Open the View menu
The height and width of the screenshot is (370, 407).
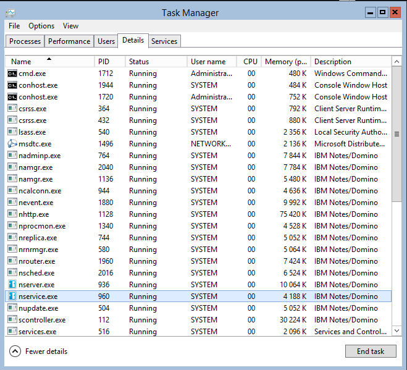click(x=70, y=26)
